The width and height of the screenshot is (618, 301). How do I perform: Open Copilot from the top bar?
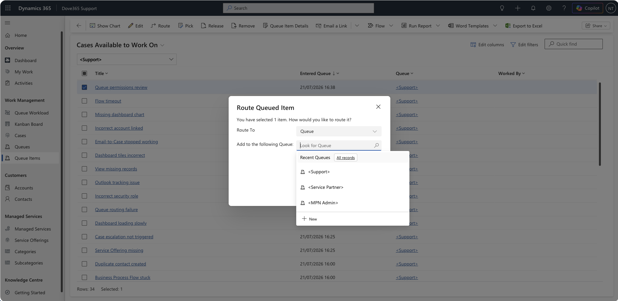(x=588, y=8)
